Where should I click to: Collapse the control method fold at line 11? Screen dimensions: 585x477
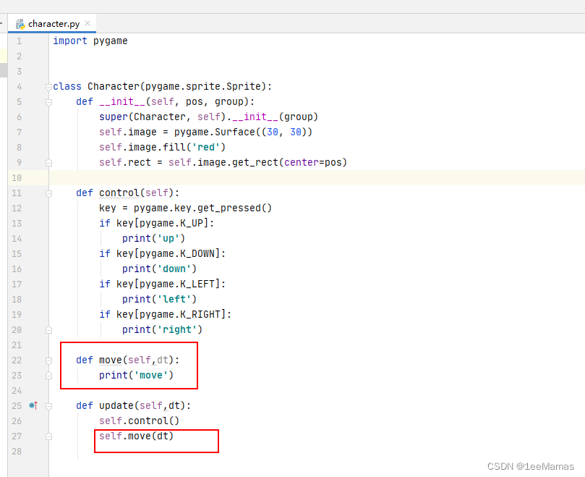point(48,193)
